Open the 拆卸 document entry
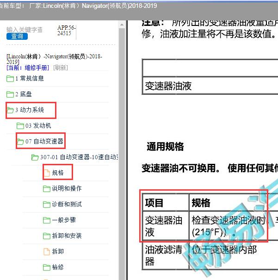278x280 pixels. click(58, 251)
